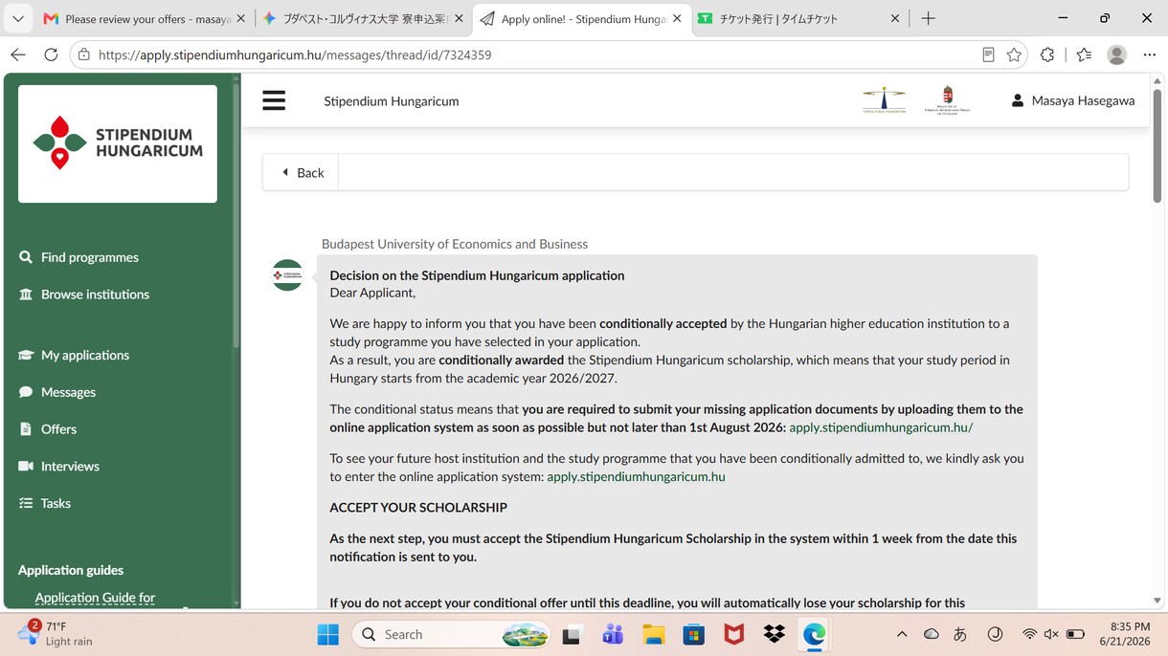Open the weather widget showing 71°F

[57, 634]
